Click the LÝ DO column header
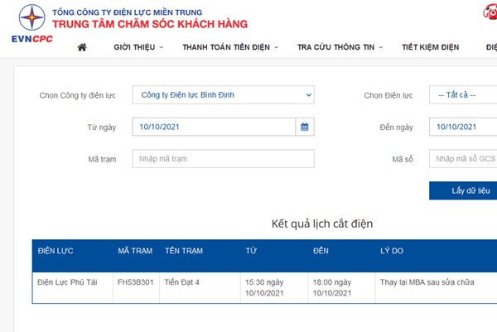 [392, 251]
